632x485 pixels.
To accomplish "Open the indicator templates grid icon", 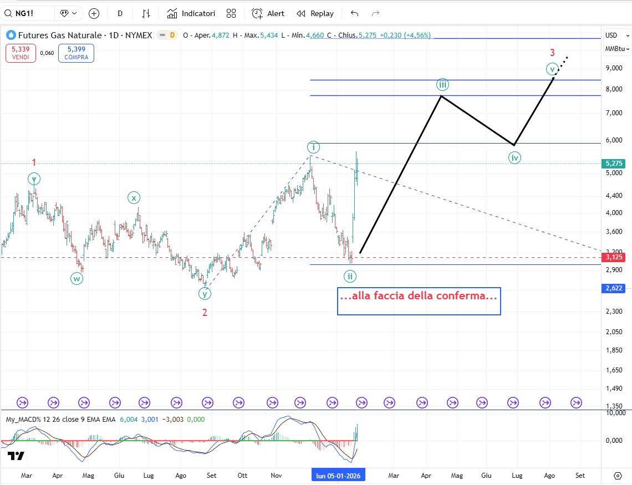I will 231,13.
